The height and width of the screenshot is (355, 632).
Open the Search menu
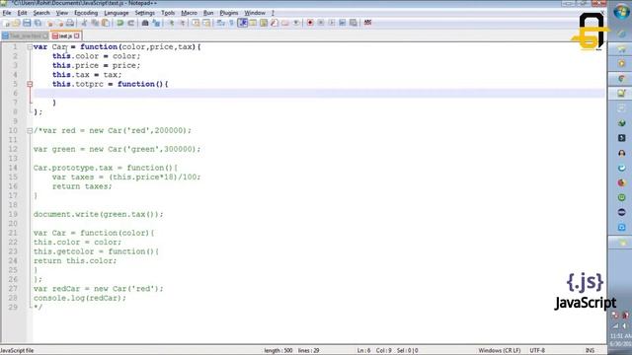click(41, 13)
